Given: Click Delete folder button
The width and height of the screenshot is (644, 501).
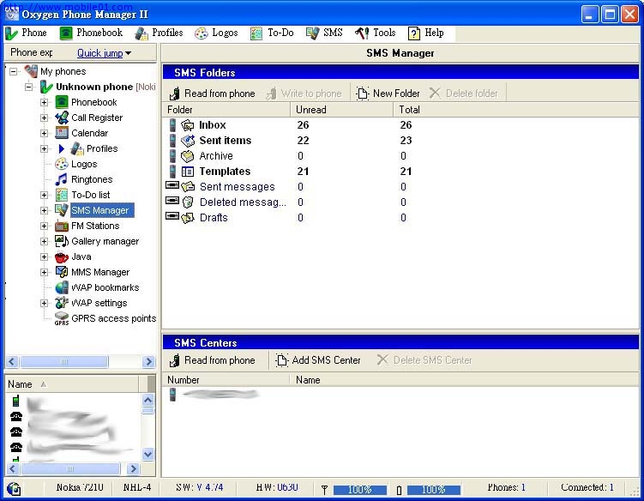Looking at the screenshot, I should coord(464,94).
